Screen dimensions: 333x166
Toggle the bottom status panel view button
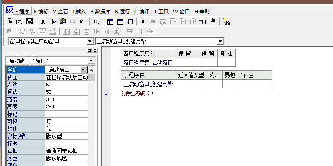coord(120,21)
